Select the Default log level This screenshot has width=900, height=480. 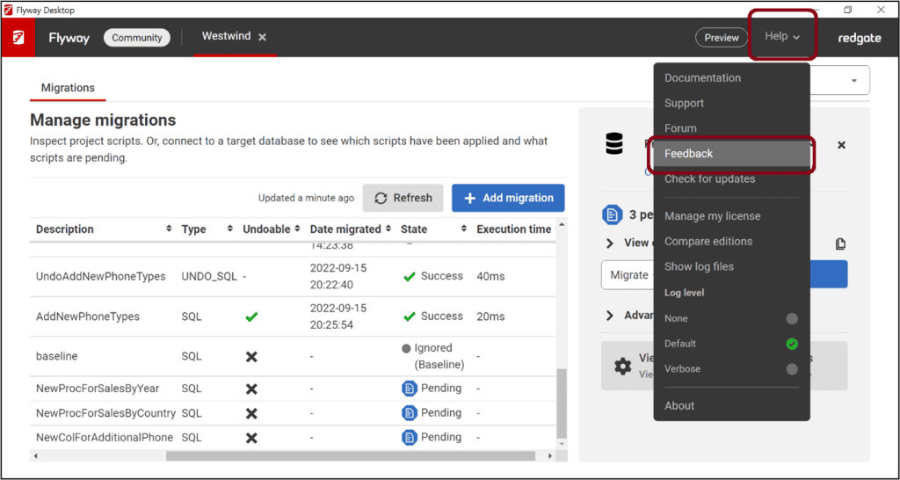click(792, 344)
